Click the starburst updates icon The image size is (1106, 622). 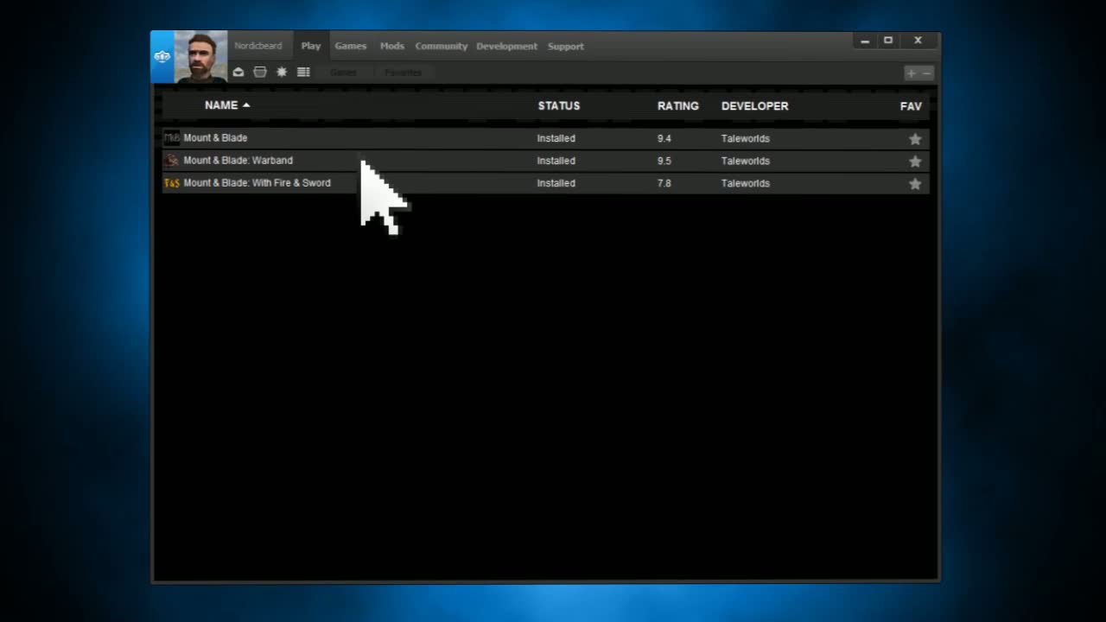[x=282, y=73]
